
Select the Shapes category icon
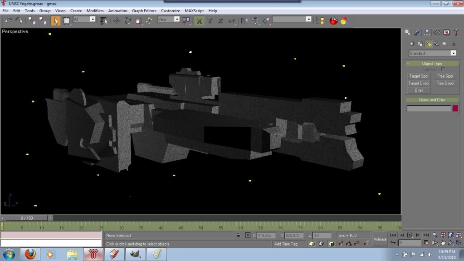pyautogui.click(x=420, y=44)
